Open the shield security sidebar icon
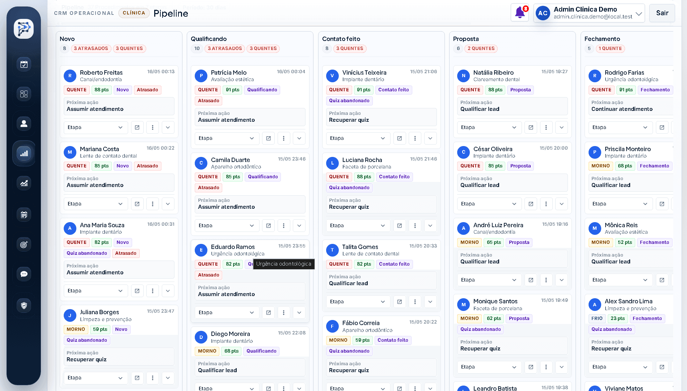Image resolution: width=687 pixels, height=391 pixels. point(24,305)
